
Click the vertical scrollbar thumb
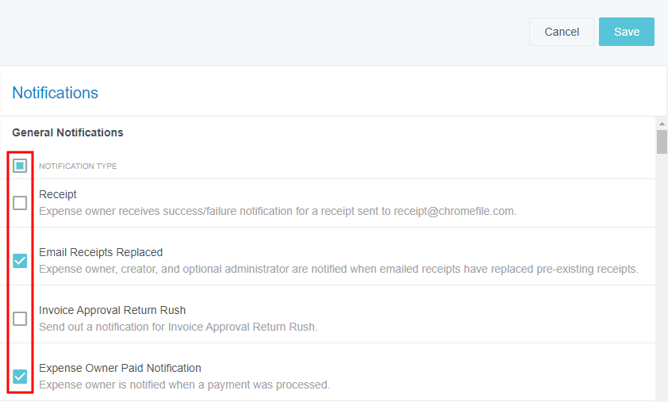tap(661, 141)
